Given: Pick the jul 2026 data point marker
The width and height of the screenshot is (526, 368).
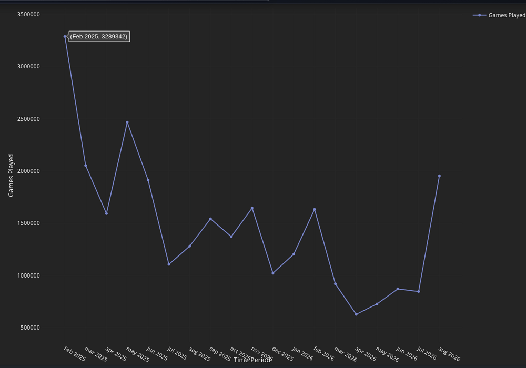Looking at the screenshot, I should click(418, 292).
